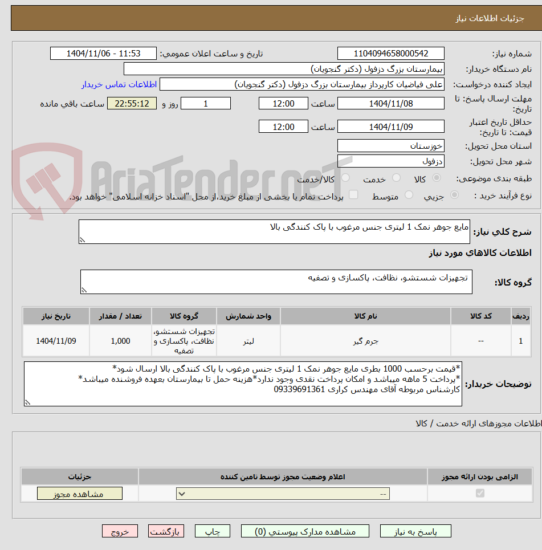This screenshot has width=542, height=550.
Task: Click the تاریخ نیاز column header
Action: click(56, 316)
